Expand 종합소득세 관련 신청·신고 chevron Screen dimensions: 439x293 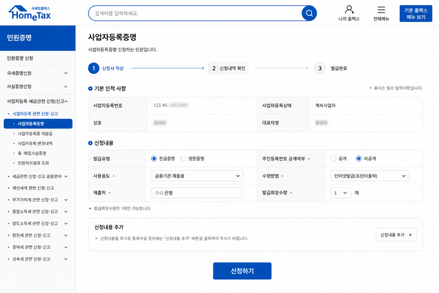(66, 211)
